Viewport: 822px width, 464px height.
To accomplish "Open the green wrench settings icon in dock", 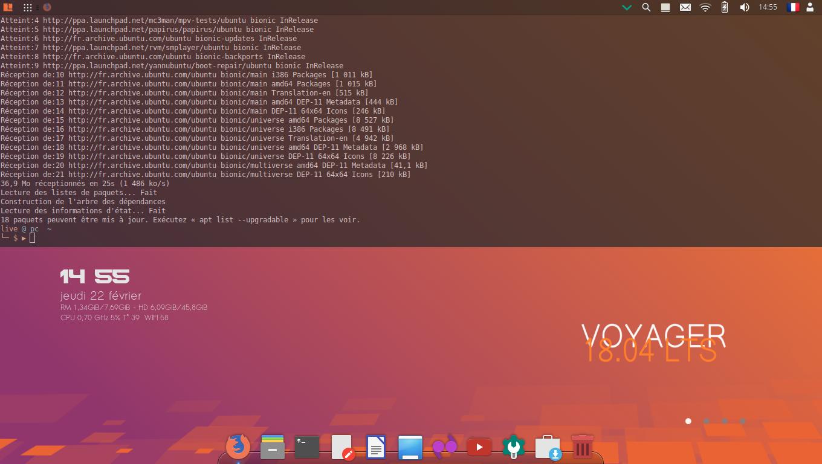I will [514, 447].
